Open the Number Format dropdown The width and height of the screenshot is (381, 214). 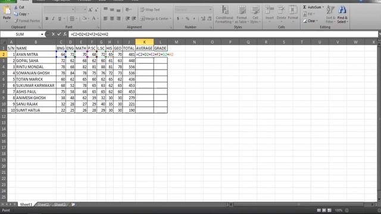210,10
